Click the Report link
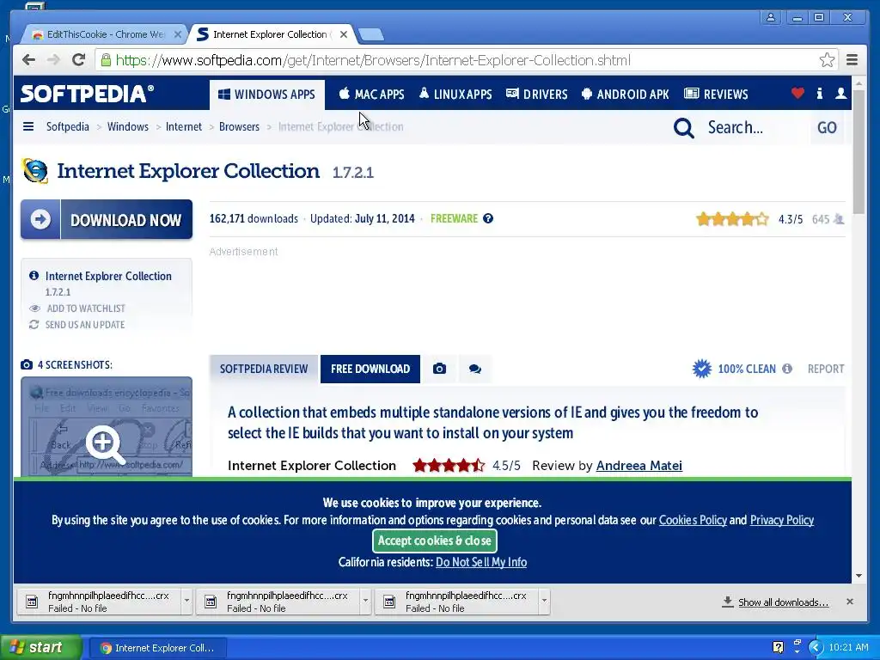Viewport: 880px width, 660px height. 826,369
